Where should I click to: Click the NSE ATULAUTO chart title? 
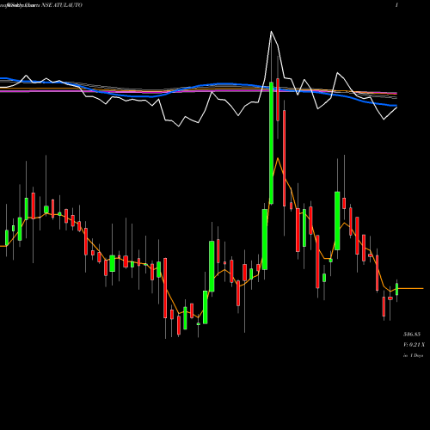tap(62, 5)
